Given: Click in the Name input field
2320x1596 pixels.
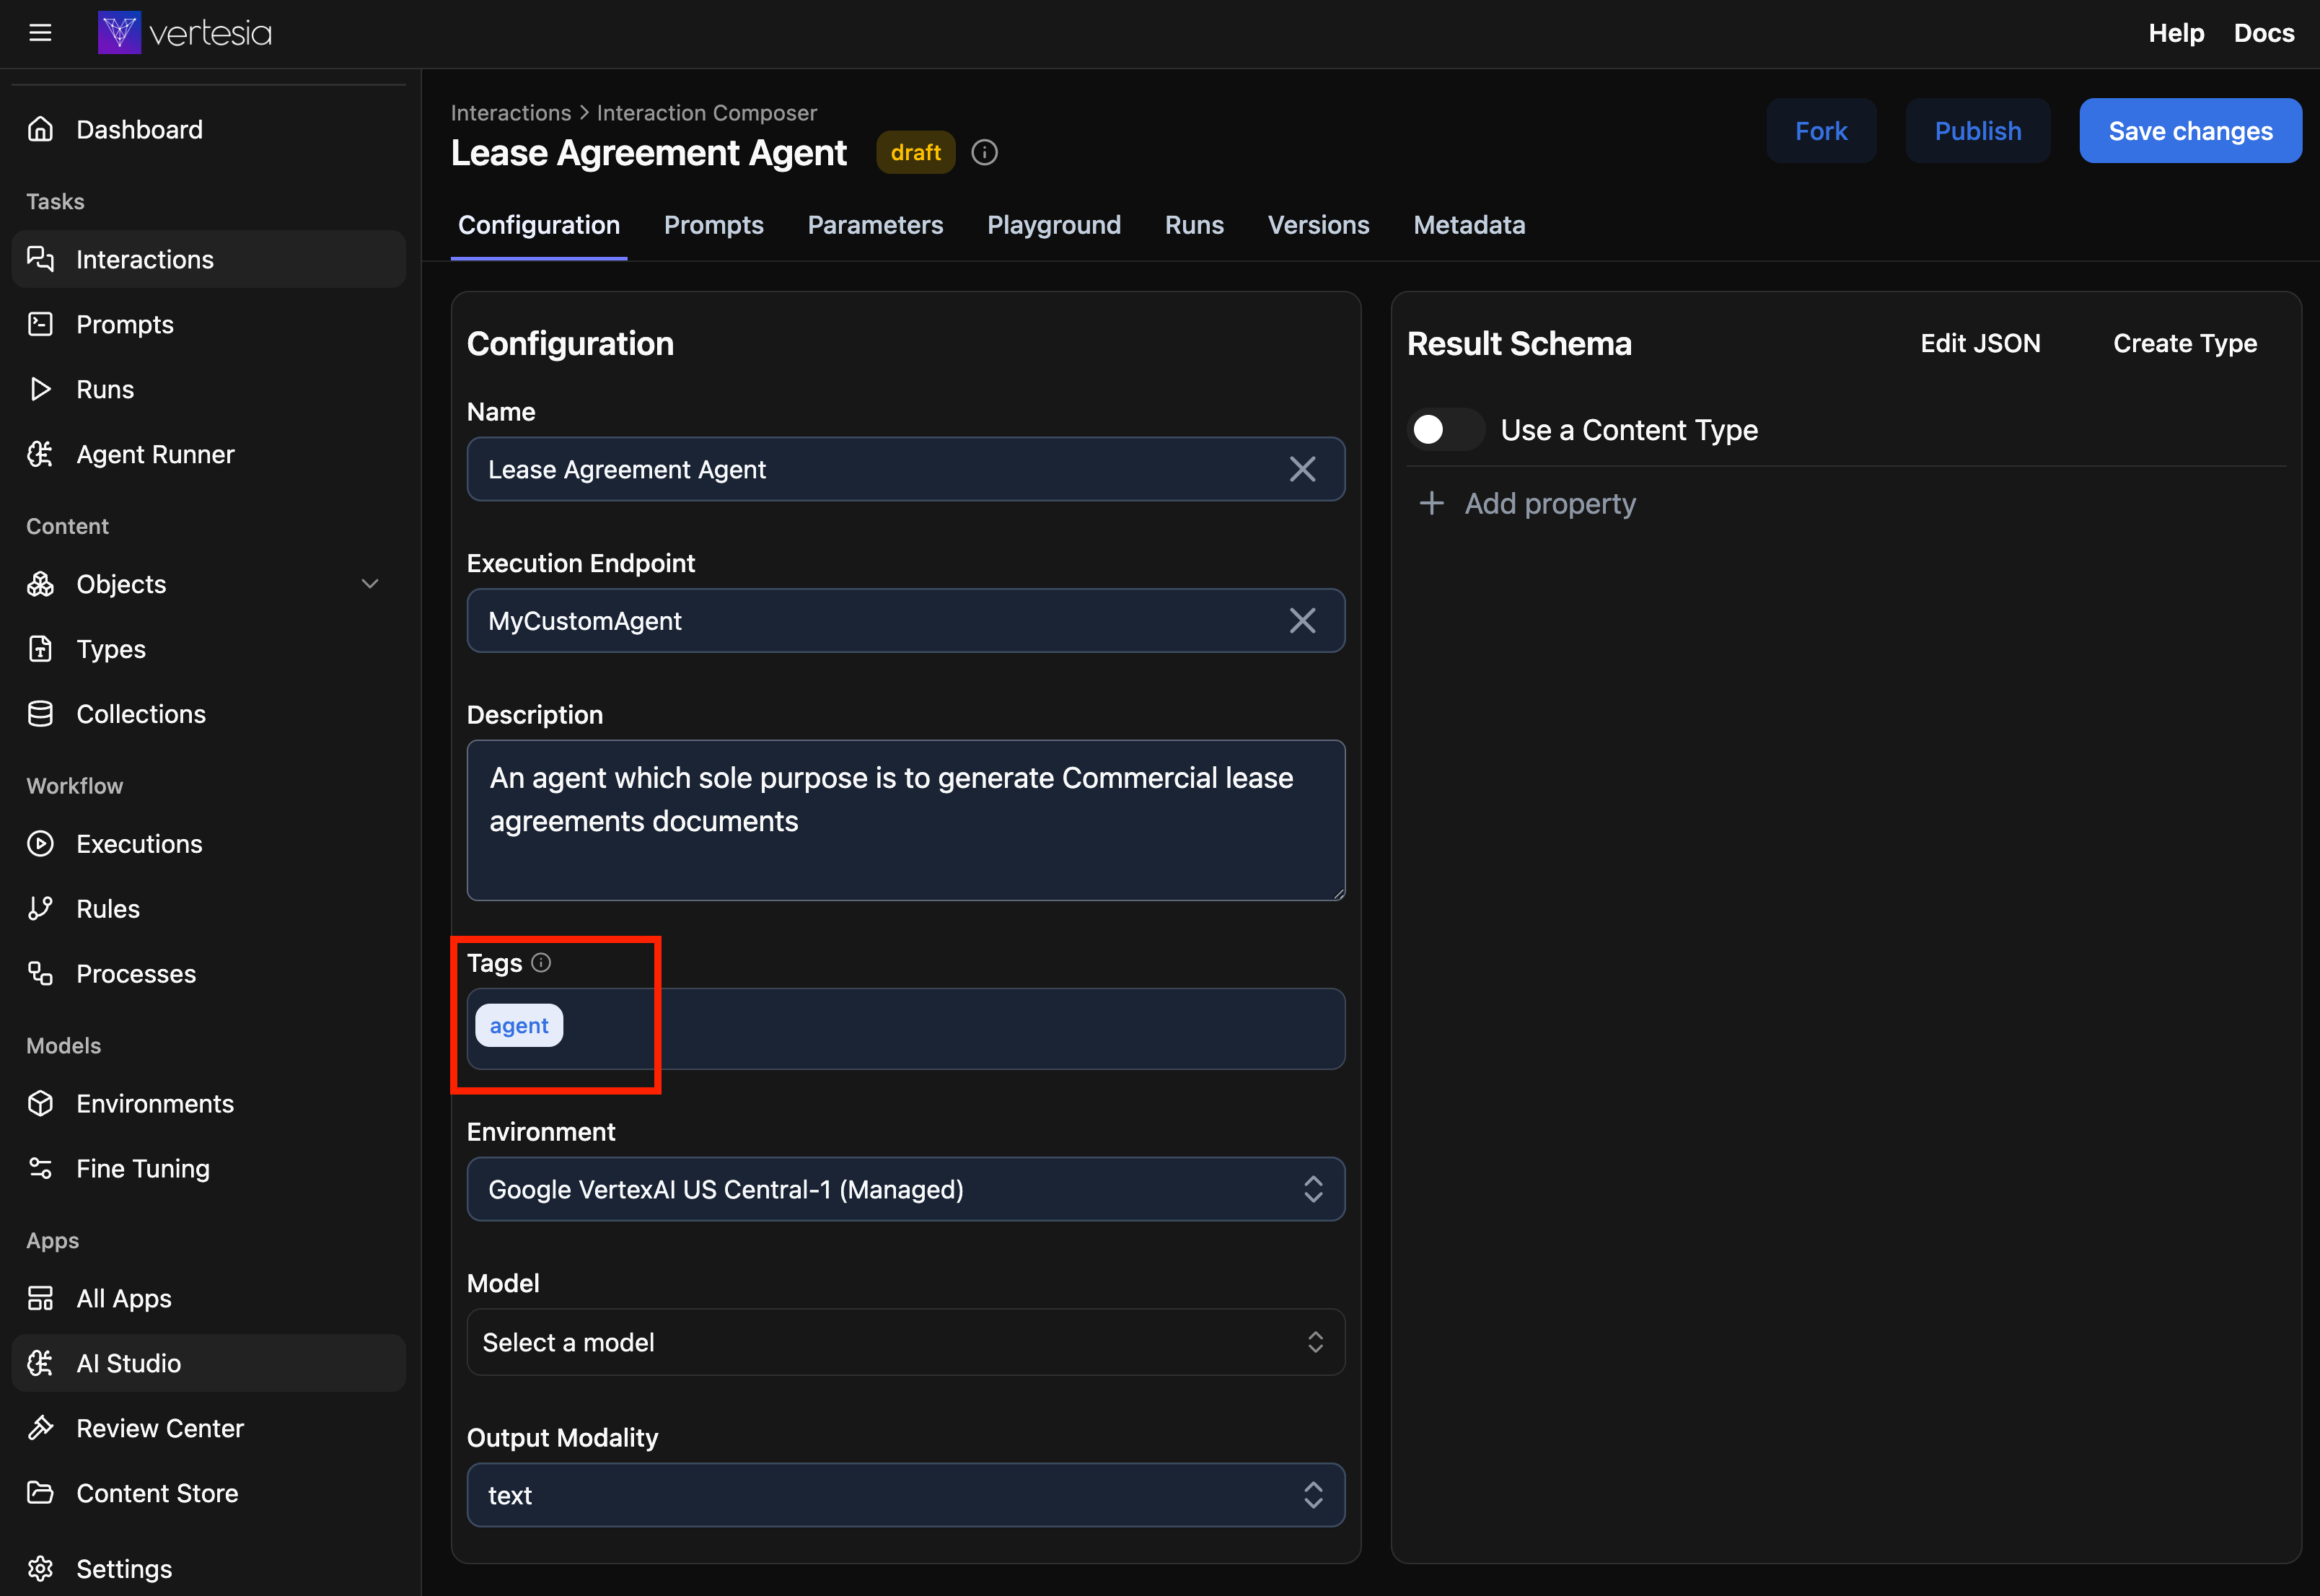Looking at the screenshot, I should click(x=905, y=469).
